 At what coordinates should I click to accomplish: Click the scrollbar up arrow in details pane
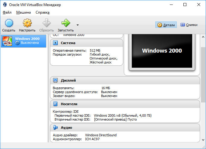(x=203, y=37)
